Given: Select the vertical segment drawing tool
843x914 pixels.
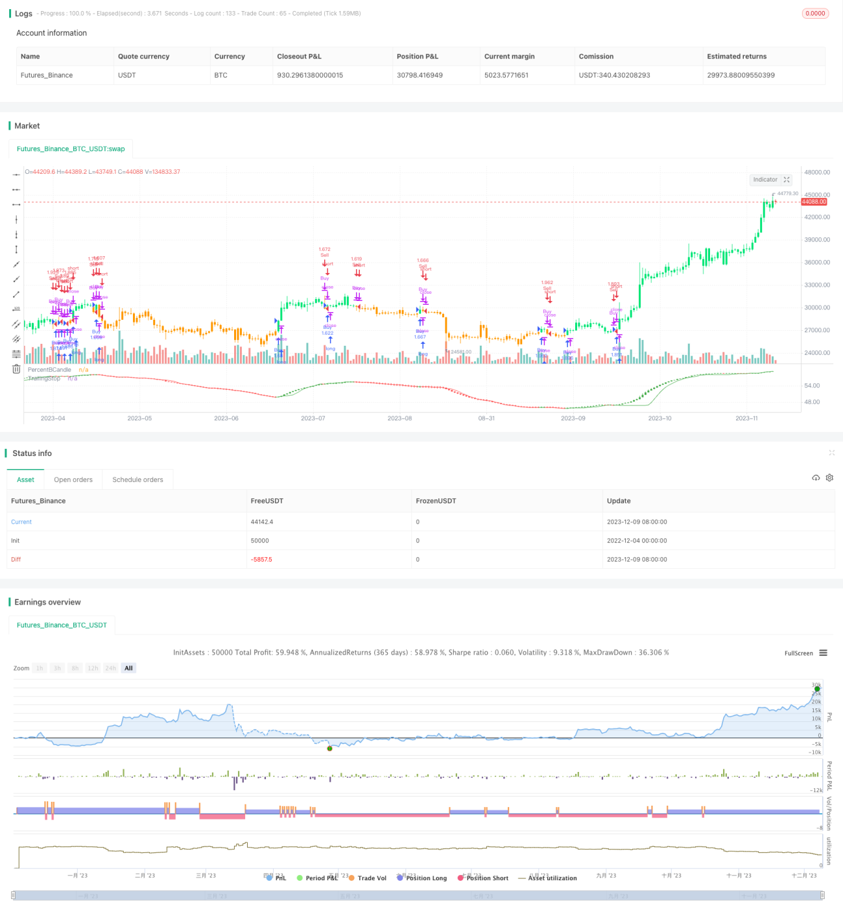Looking at the screenshot, I should (16, 249).
